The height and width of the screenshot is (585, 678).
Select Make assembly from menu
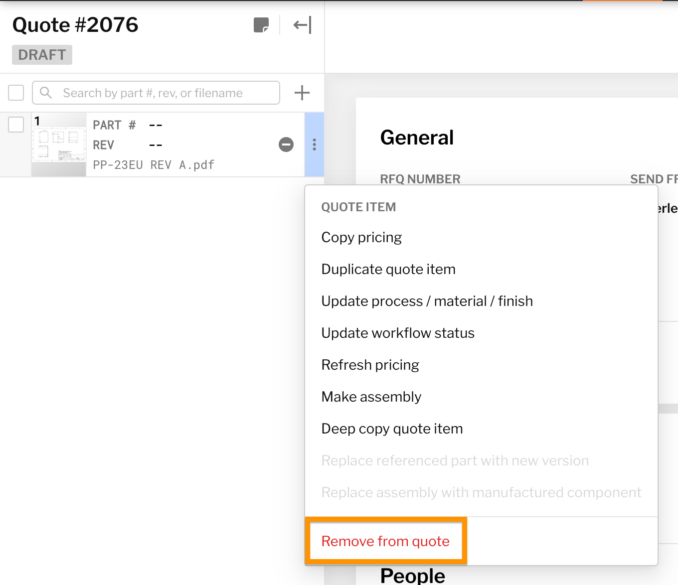[371, 397]
